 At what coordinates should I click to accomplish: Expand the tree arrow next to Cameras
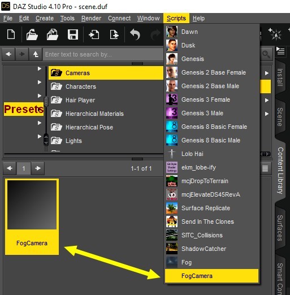pos(40,68)
